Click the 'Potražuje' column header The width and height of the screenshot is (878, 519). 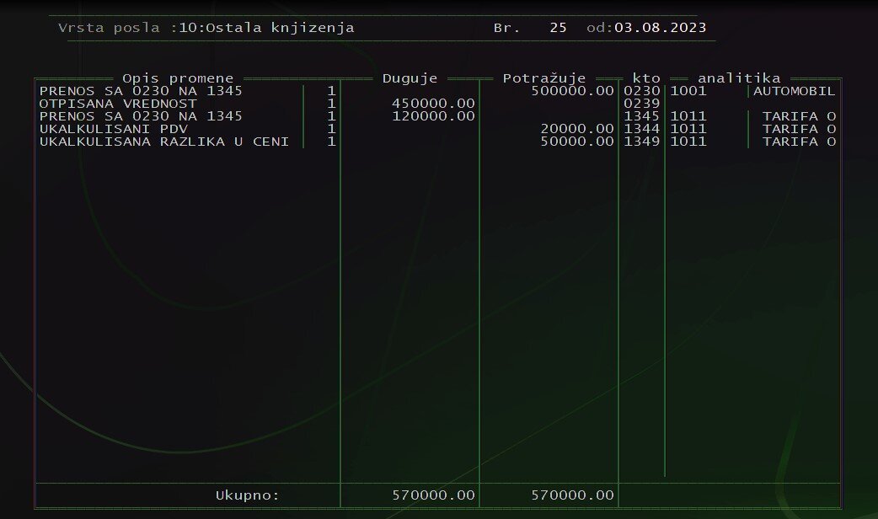point(544,78)
